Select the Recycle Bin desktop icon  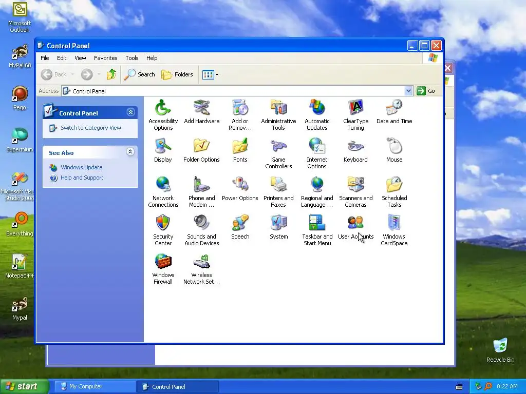click(500, 350)
